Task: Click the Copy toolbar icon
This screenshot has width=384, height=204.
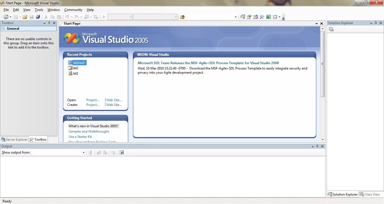Action: (x=53, y=17)
